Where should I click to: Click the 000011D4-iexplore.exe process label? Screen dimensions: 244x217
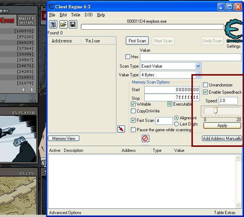(x=147, y=21)
